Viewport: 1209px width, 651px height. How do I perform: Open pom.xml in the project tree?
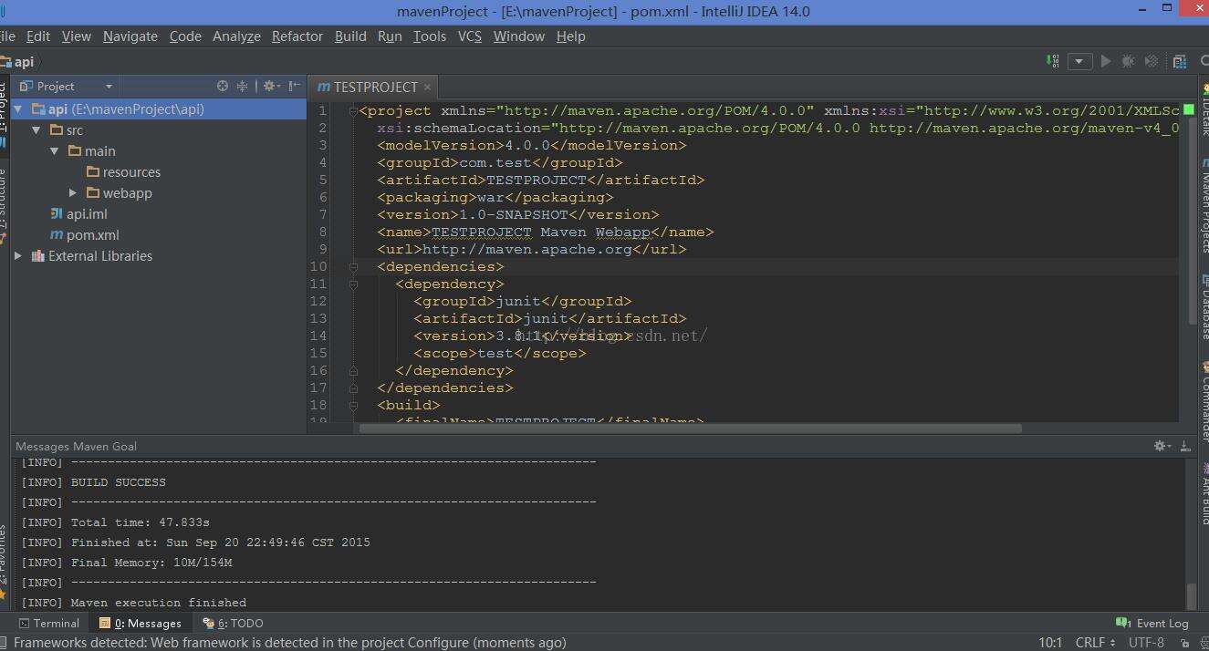tap(92, 235)
